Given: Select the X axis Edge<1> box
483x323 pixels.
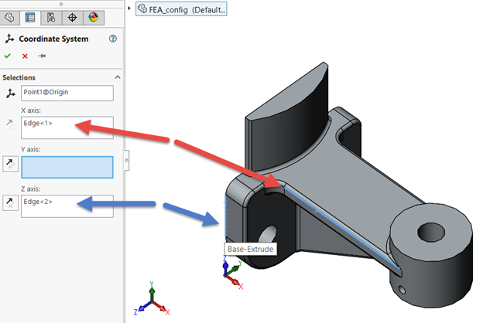Looking at the screenshot, I should click(67, 127).
